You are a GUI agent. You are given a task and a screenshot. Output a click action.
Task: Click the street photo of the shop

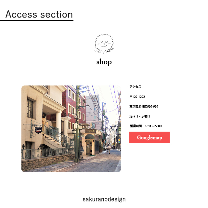[71, 129]
